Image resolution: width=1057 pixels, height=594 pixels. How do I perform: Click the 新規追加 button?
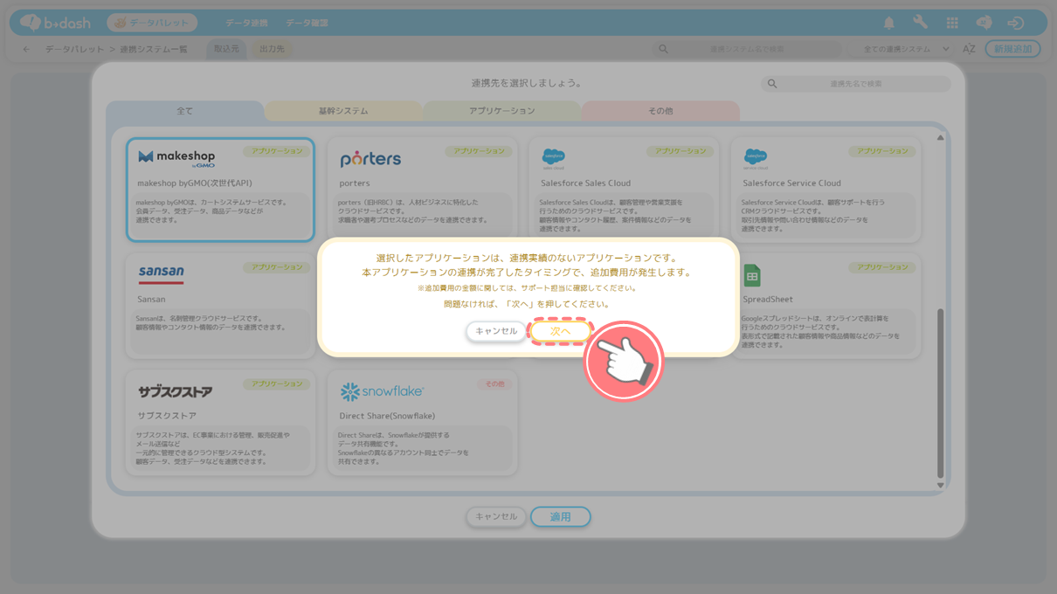pyautogui.click(x=1012, y=49)
